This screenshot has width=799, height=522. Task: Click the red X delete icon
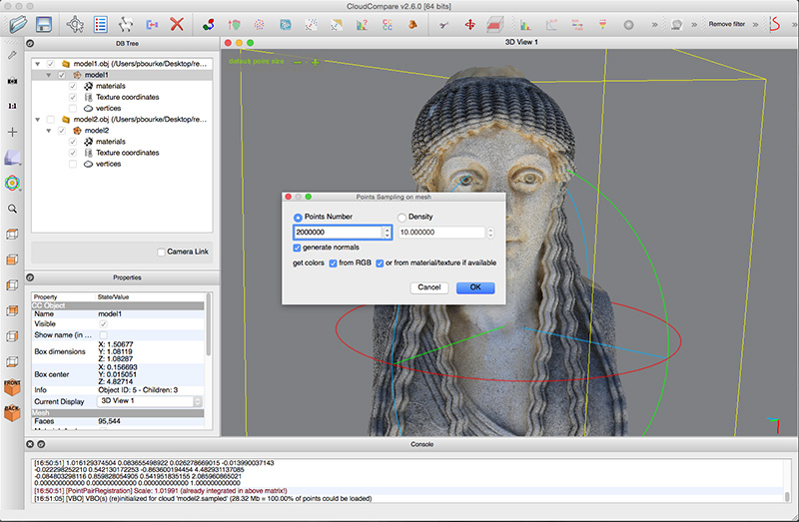[x=177, y=24]
